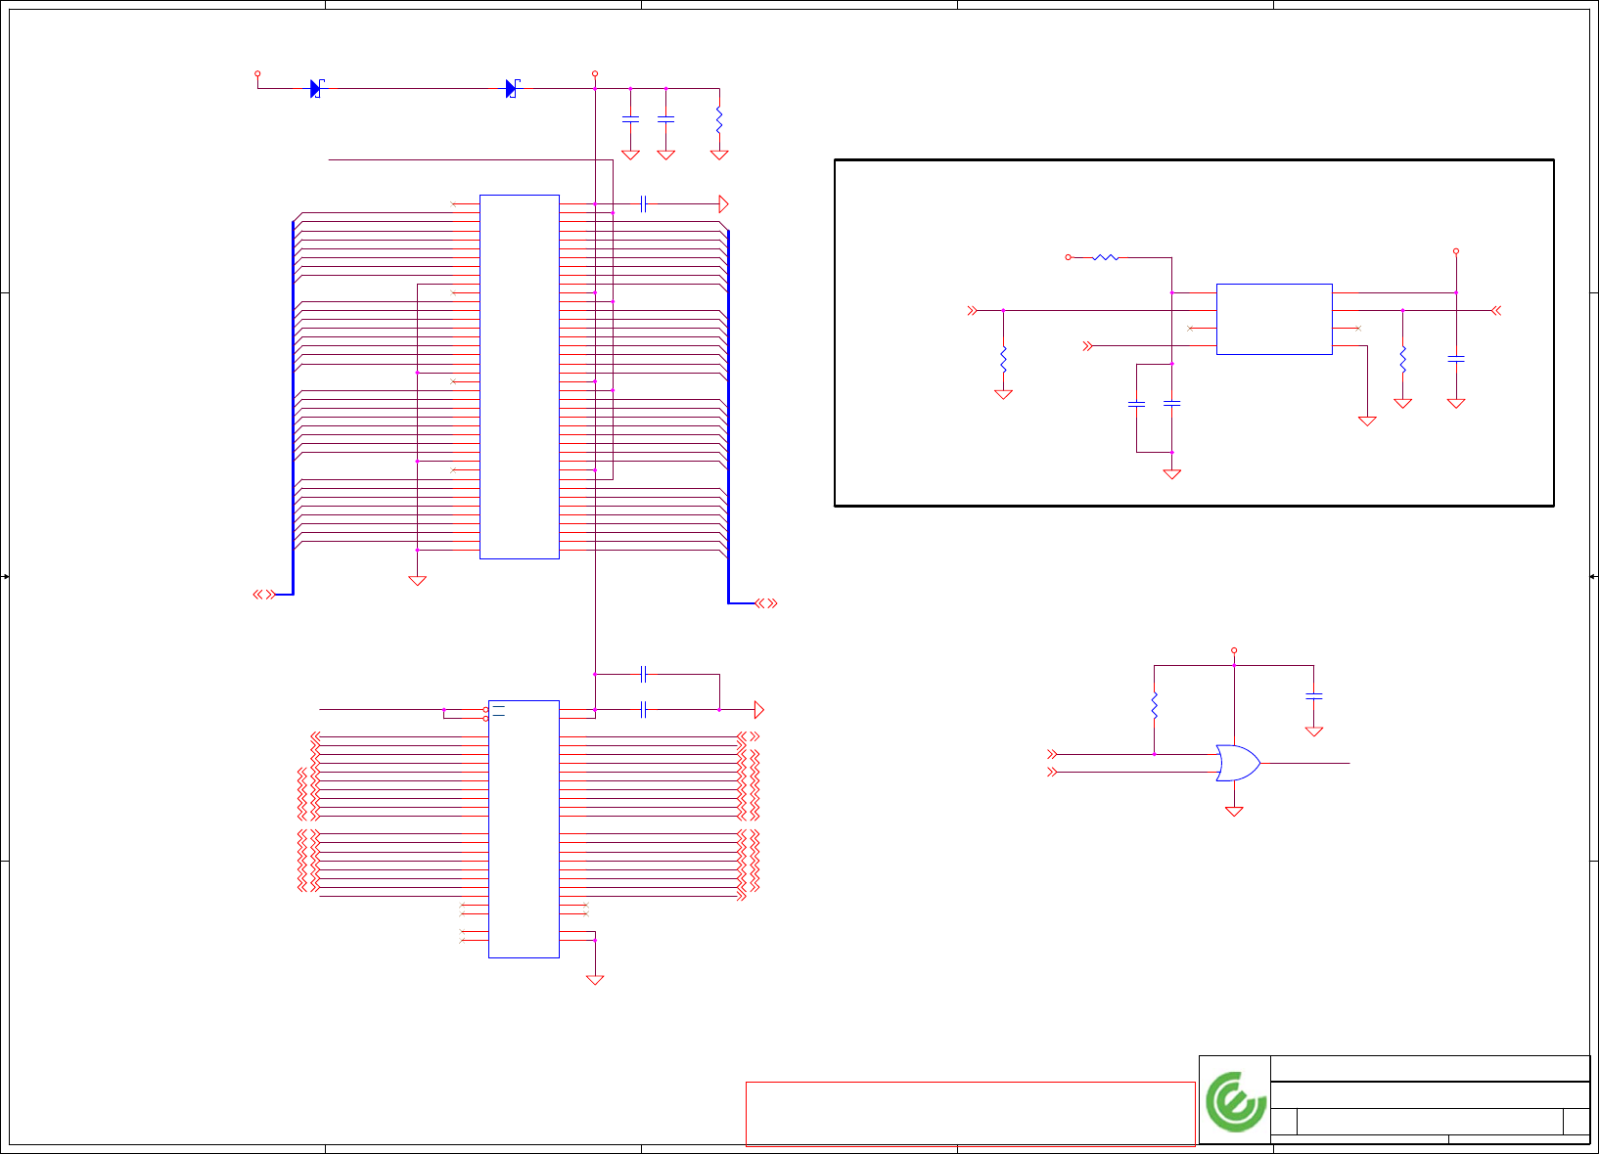
Task: Select the IC body inside the boxed circuit
Action: click(1274, 319)
